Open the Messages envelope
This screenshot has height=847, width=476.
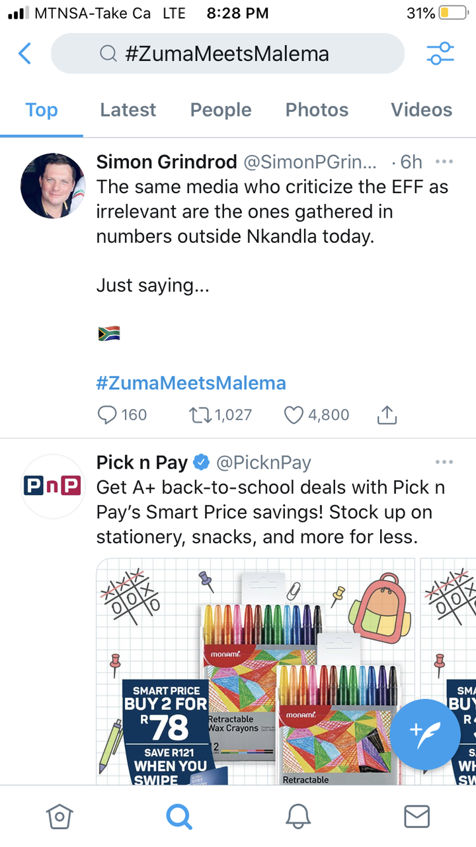click(x=416, y=817)
